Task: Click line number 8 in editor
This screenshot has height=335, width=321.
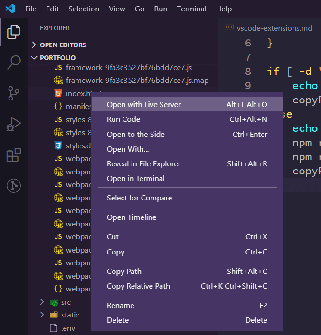Action: point(248,72)
